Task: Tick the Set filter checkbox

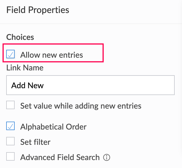Action: tap(10, 141)
